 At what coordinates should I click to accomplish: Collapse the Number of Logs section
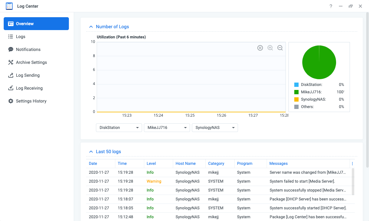point(91,27)
